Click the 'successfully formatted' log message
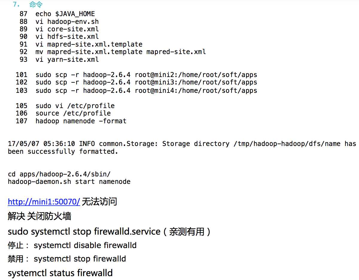 [x=182, y=148]
